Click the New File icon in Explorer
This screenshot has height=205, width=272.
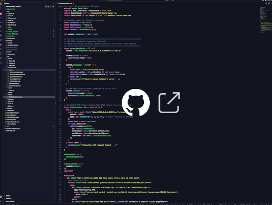46,6
